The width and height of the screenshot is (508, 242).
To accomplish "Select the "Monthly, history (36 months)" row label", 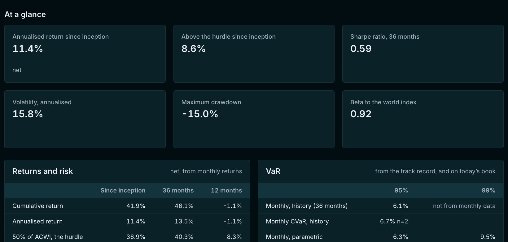I will [x=307, y=206].
